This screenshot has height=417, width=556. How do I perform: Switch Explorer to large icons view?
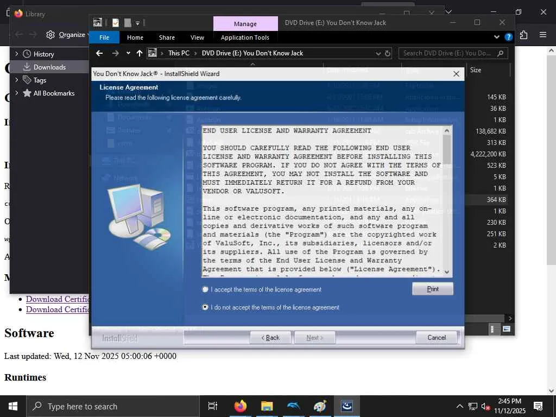pyautogui.click(x=507, y=329)
